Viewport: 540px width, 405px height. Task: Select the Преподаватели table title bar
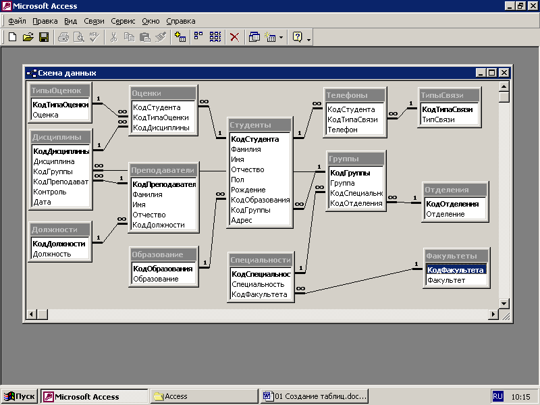(x=163, y=170)
